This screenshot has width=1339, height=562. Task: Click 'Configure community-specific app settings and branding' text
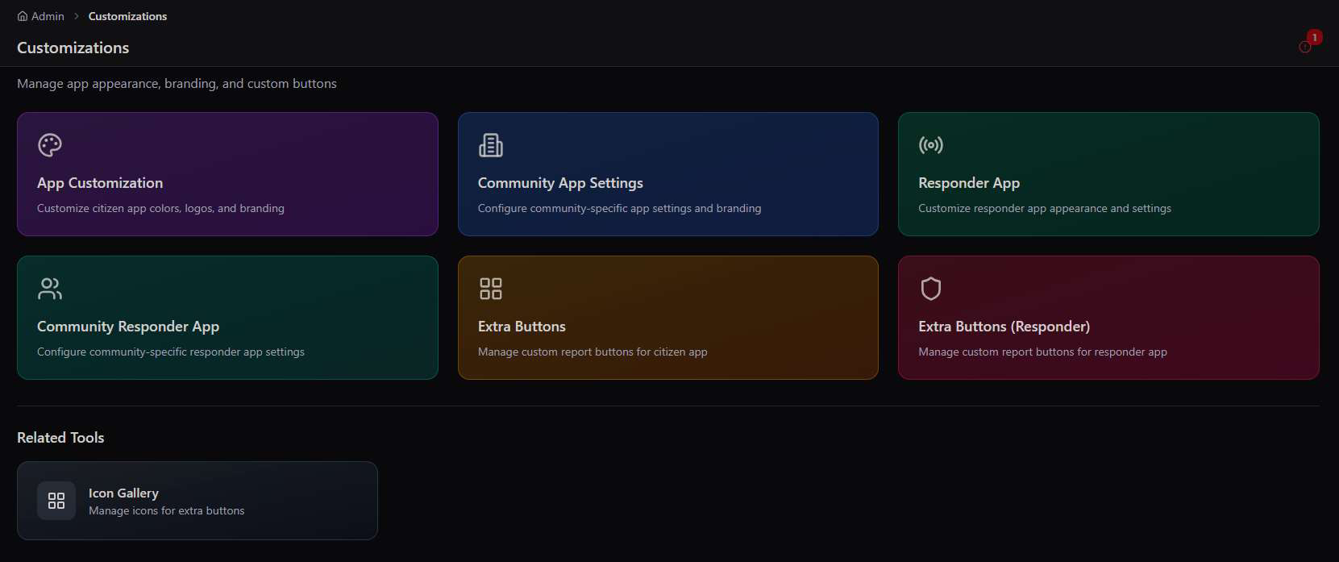point(619,208)
